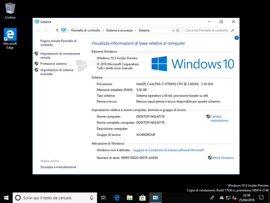Click the shield icon beside Protezione sistema
Viewport: 270px width, 203px height.
pyautogui.click(x=36, y=63)
